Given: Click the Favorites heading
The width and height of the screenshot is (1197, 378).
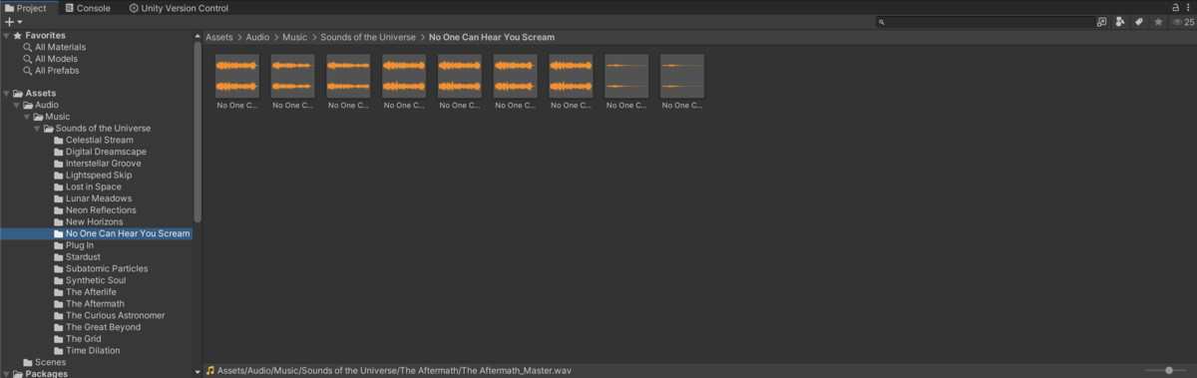Looking at the screenshot, I should pyautogui.click(x=46, y=35).
